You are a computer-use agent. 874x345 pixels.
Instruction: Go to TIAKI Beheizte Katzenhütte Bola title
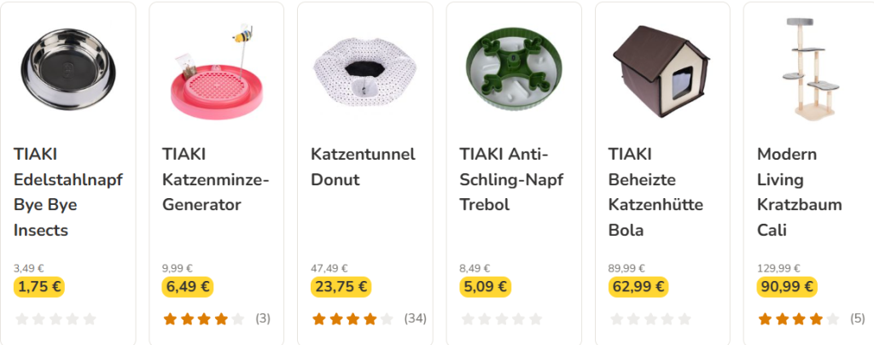(x=655, y=192)
